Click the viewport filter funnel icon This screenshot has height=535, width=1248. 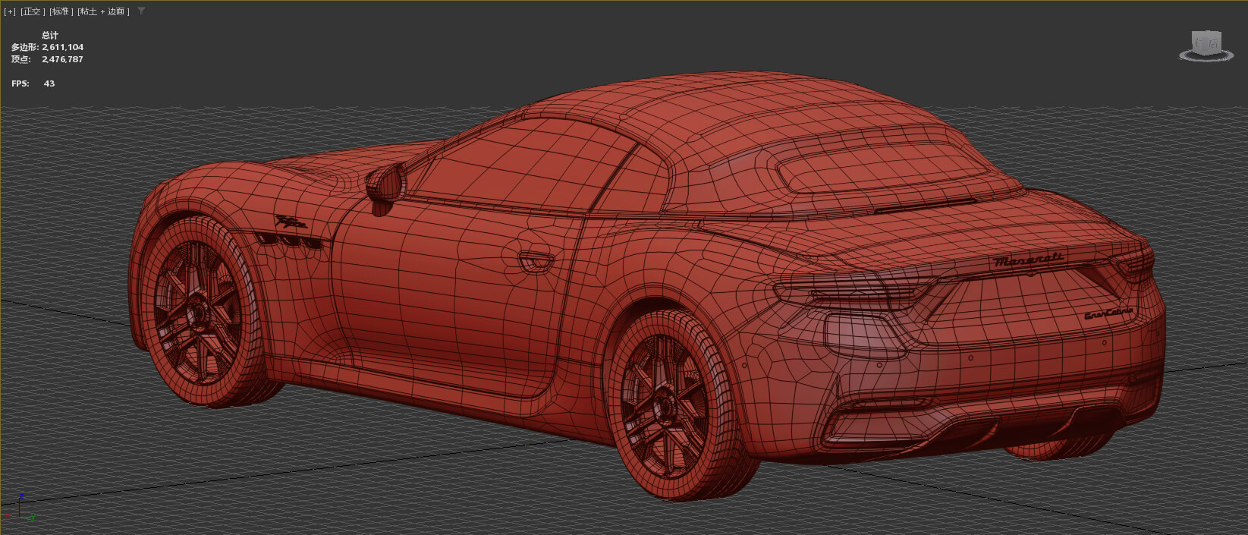141,11
